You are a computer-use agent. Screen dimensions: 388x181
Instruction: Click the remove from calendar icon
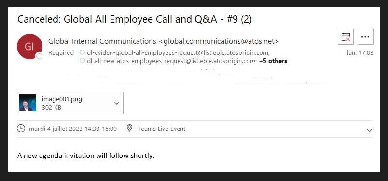(346, 37)
